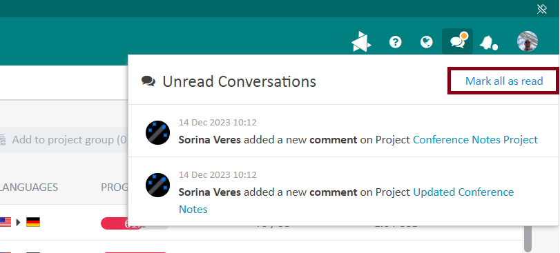Open the white triangular logo icon

(x=361, y=41)
